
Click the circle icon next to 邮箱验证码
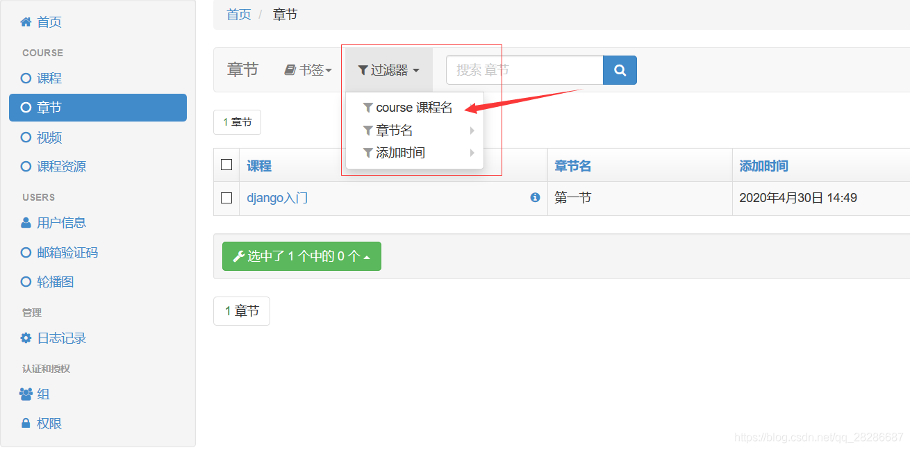click(26, 253)
